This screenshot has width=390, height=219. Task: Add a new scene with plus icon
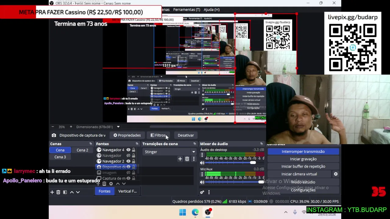click(x=52, y=192)
